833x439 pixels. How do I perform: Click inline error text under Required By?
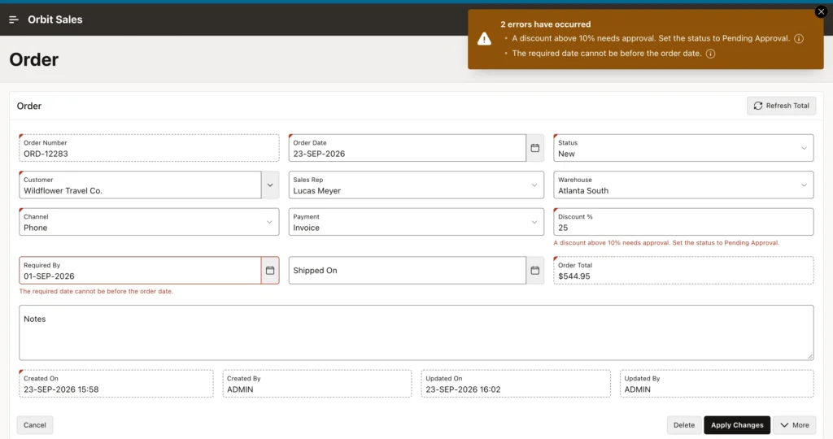[96, 291]
